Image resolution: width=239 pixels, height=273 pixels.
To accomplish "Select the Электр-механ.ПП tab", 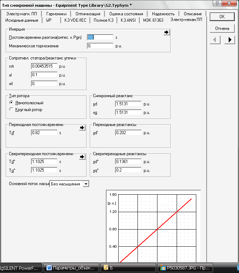I will tap(186, 20).
